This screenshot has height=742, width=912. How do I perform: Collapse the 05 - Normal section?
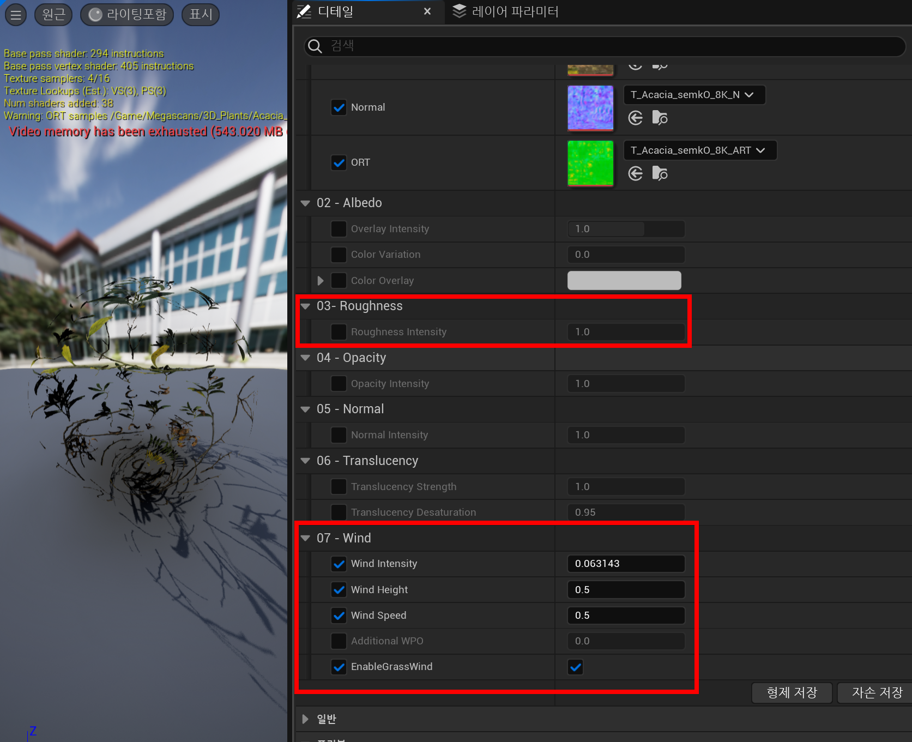click(x=305, y=409)
